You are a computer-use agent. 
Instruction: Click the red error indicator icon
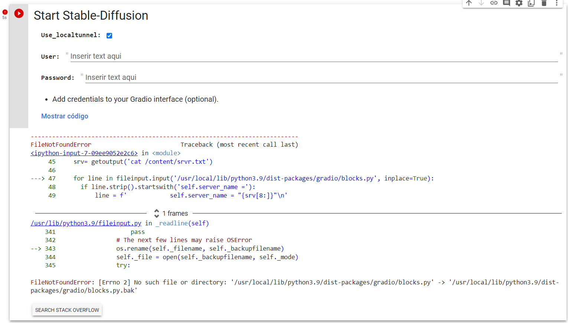tap(5, 12)
